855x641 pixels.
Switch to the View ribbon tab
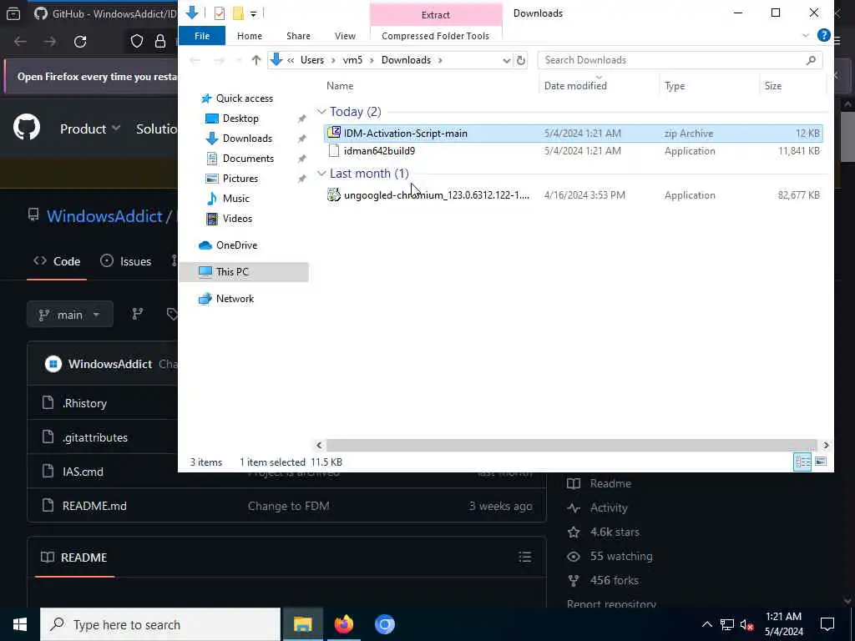[345, 35]
